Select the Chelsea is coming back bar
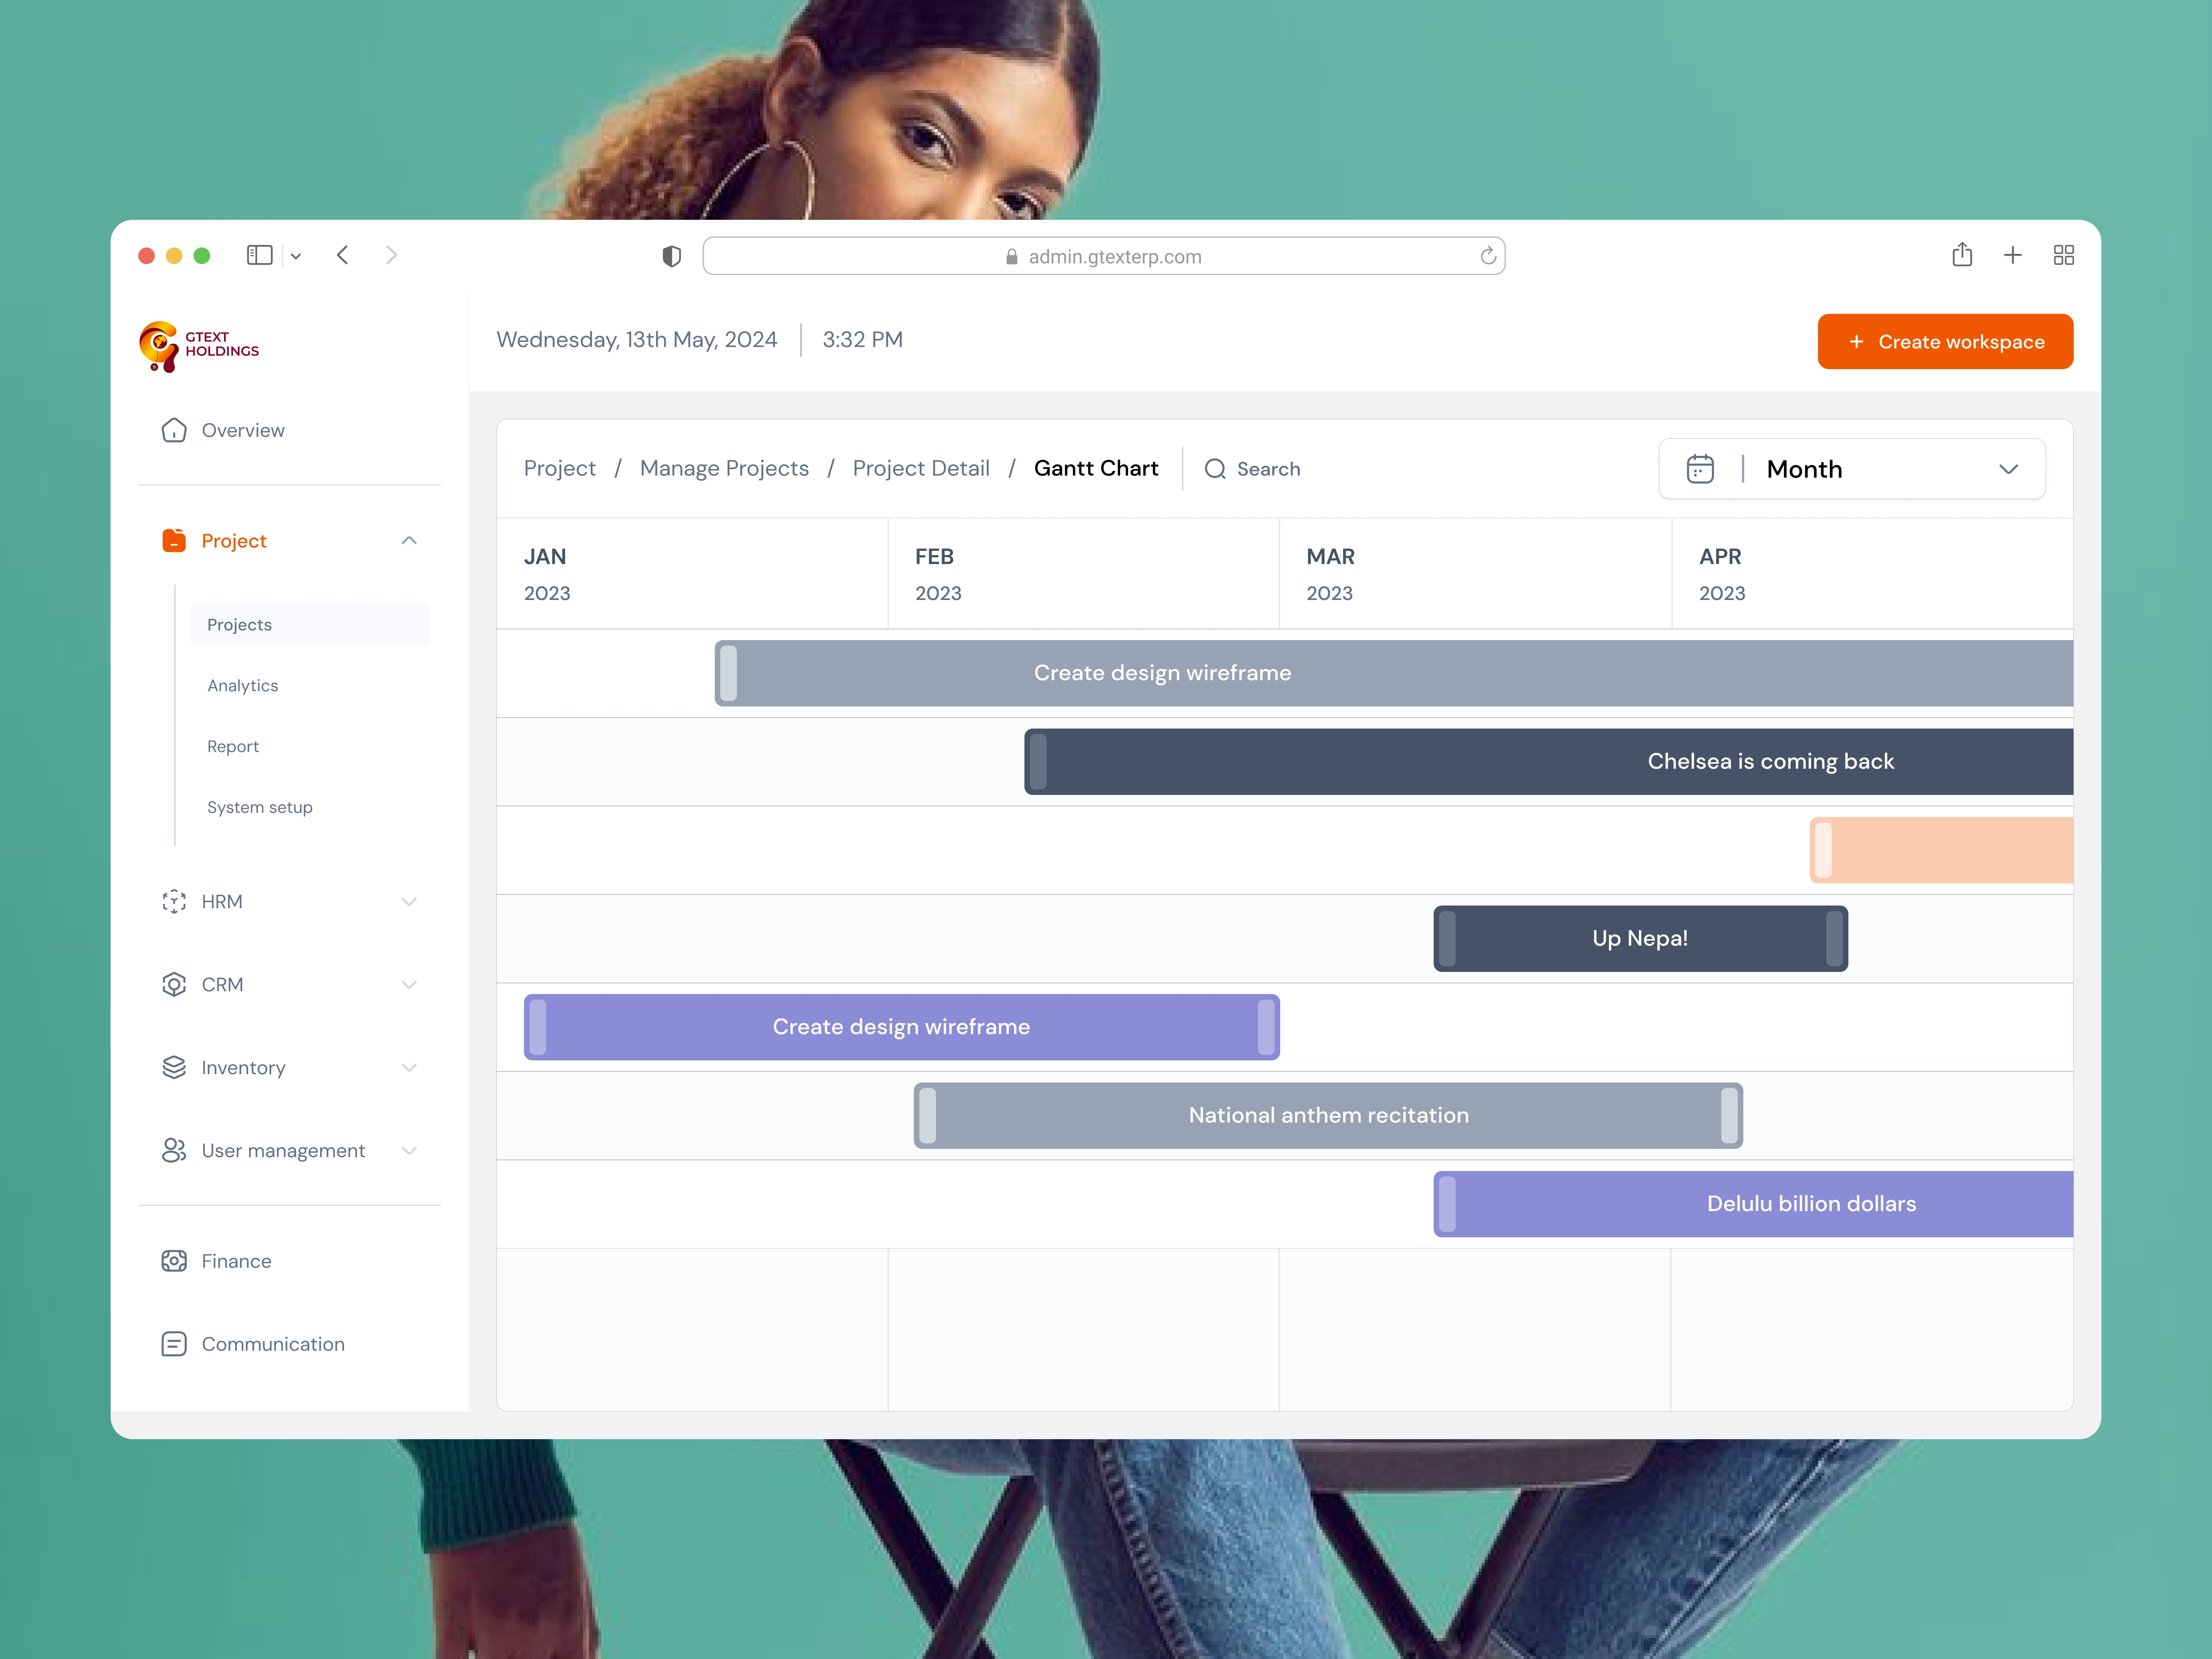Screen dimensions: 2212x1659 coord(1549,762)
